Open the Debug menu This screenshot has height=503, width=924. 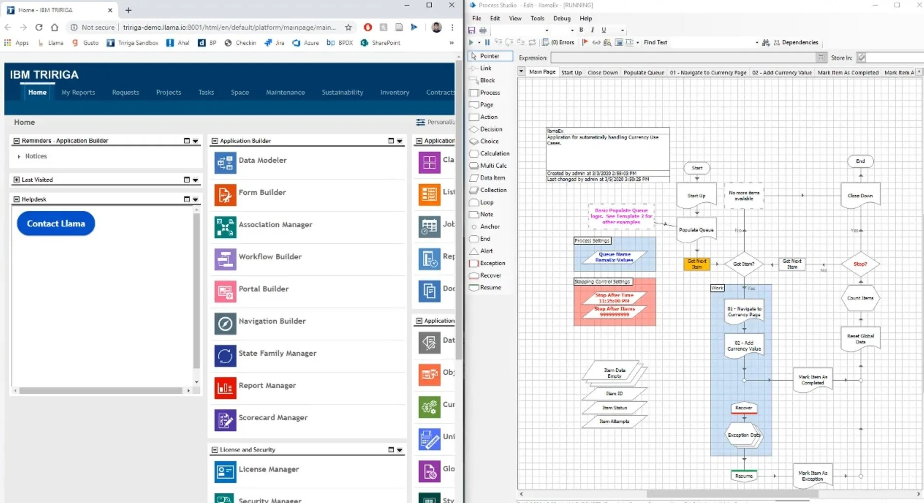pos(562,18)
